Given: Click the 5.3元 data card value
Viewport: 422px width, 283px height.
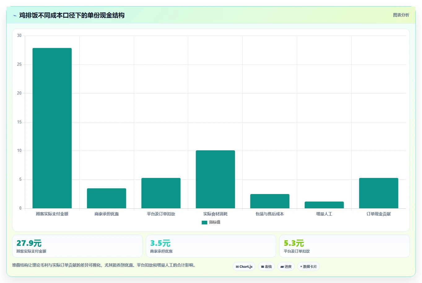Looking at the screenshot, I should point(294,243).
